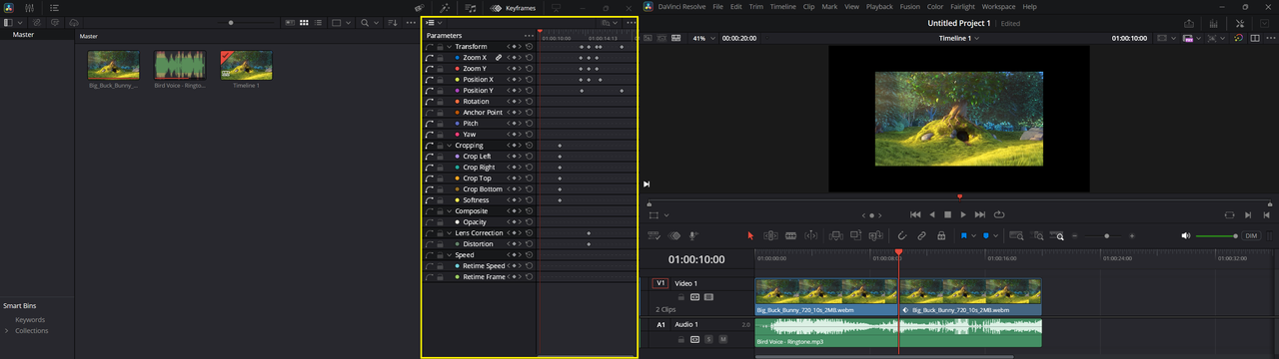Toggle the DIM audio button

[x=1251, y=236]
